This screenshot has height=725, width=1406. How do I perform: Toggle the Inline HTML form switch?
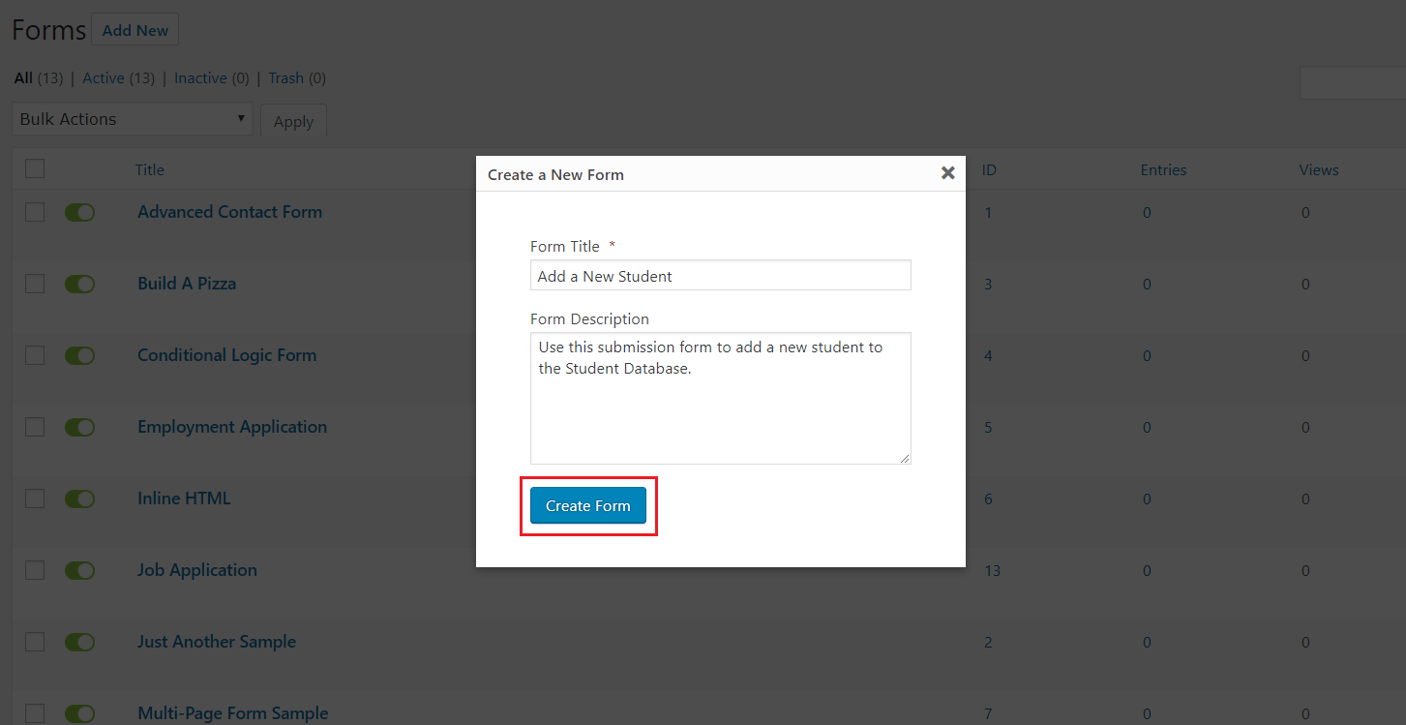pos(79,498)
